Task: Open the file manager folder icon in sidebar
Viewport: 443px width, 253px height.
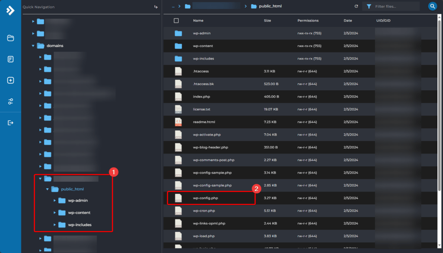Action: point(10,38)
